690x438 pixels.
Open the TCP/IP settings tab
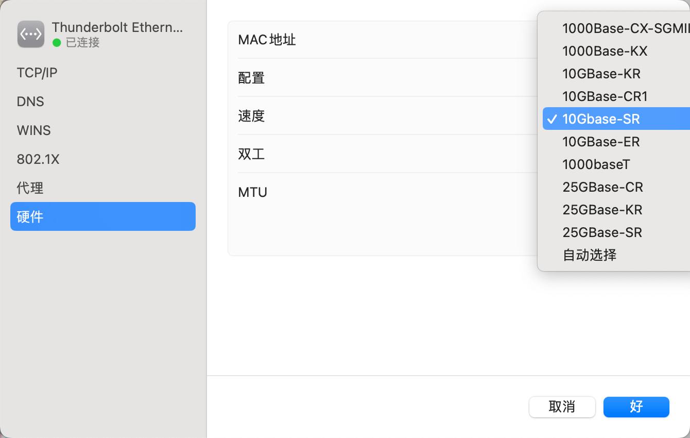[37, 73]
